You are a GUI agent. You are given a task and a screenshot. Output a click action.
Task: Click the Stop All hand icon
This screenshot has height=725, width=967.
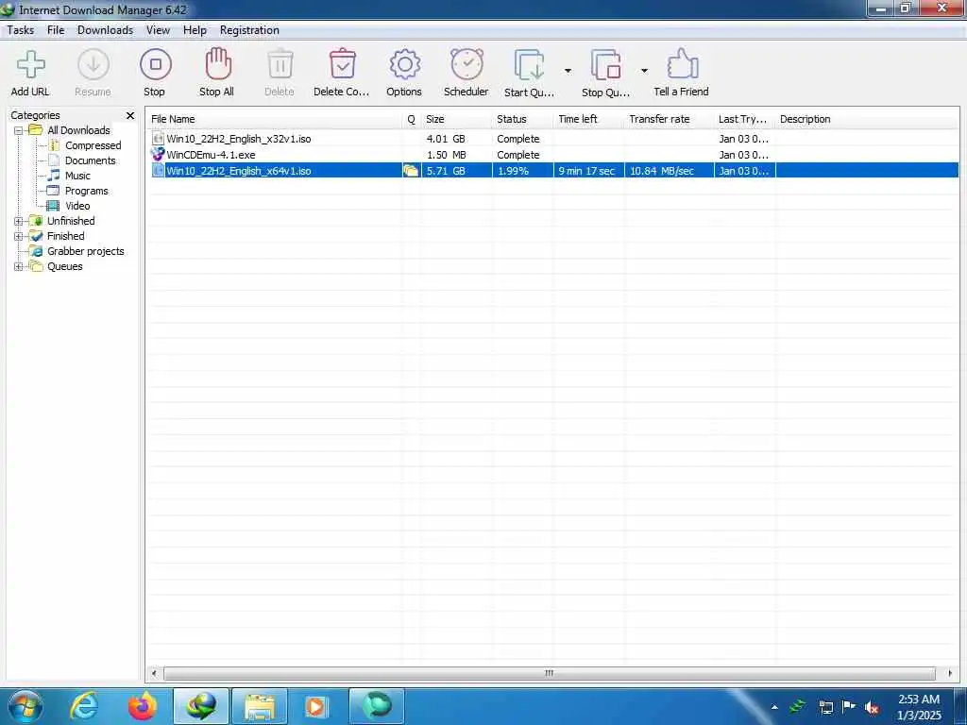coord(218,64)
